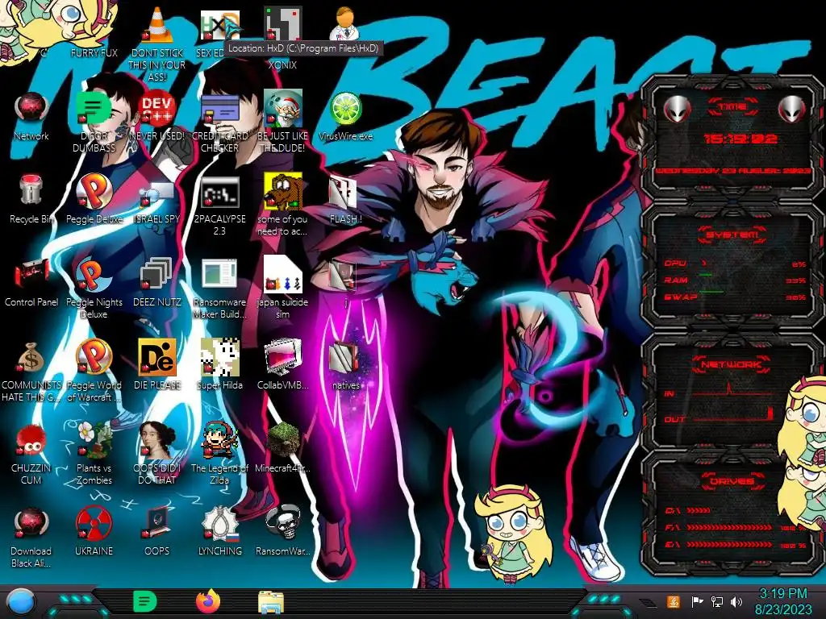
Task: Click the TIME gadget header
Action: pyautogui.click(x=732, y=106)
